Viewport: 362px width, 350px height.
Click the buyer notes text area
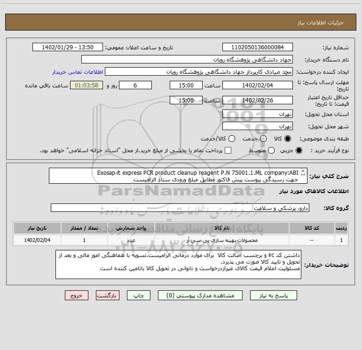tap(178, 264)
